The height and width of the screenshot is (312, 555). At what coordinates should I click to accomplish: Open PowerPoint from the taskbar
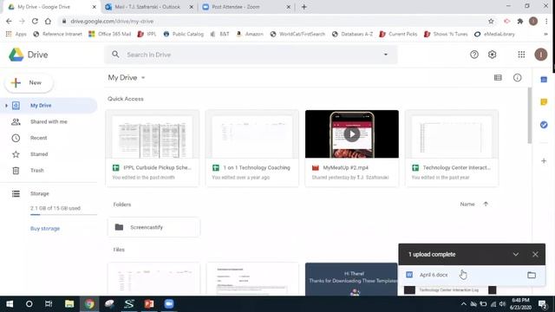149,304
